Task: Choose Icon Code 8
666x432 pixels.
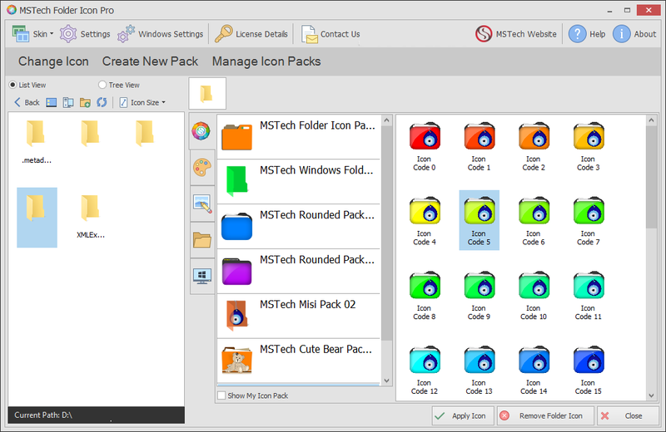Action: (425, 295)
